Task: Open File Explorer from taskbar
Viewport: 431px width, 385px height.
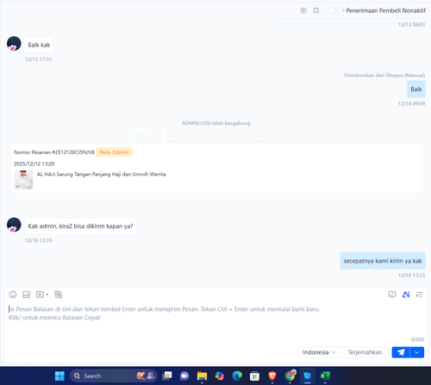Action: [x=202, y=376]
